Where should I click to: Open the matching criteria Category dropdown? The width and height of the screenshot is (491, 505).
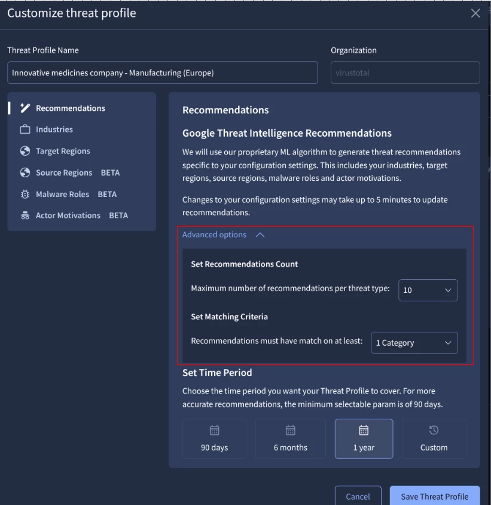coord(414,343)
